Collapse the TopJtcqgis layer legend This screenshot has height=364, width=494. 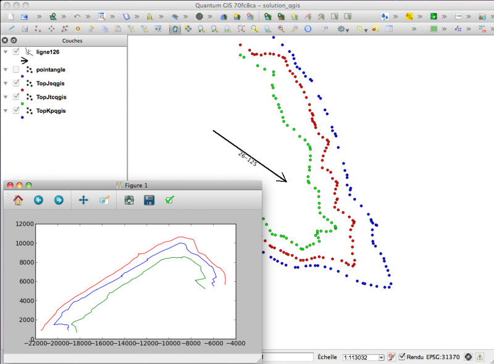coord(6,97)
